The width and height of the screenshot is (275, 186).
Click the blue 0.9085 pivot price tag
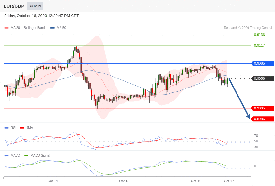click(263, 63)
